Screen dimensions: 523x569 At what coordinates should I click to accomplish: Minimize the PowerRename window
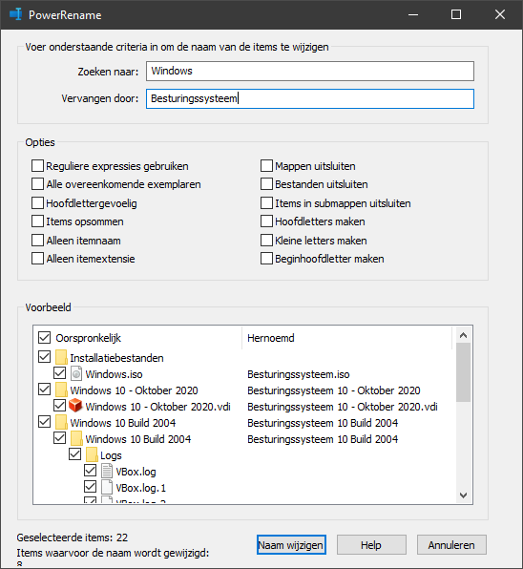point(413,14)
